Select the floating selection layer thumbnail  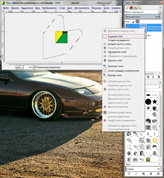tap(143, 27)
